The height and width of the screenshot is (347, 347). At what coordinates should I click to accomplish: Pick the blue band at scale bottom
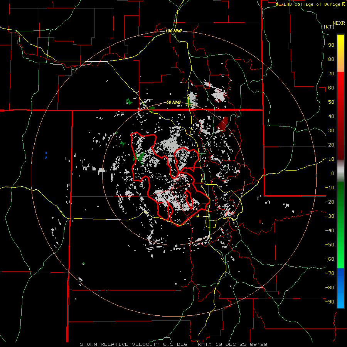pyautogui.click(x=340, y=288)
